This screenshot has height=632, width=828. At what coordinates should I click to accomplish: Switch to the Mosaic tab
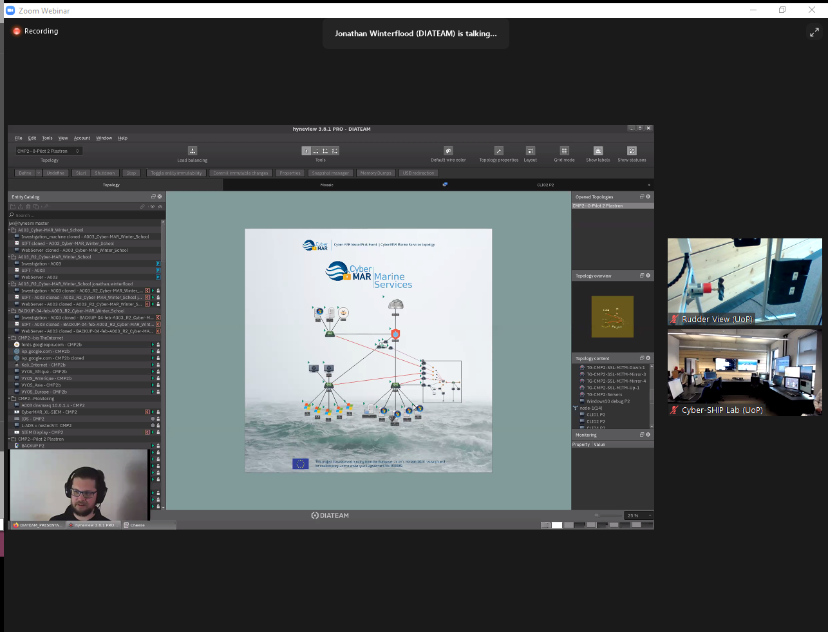tap(326, 185)
